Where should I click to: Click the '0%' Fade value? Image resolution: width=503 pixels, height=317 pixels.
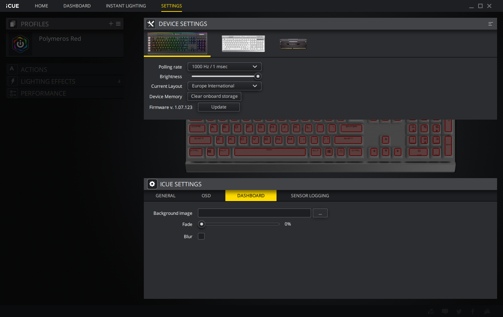click(x=288, y=224)
